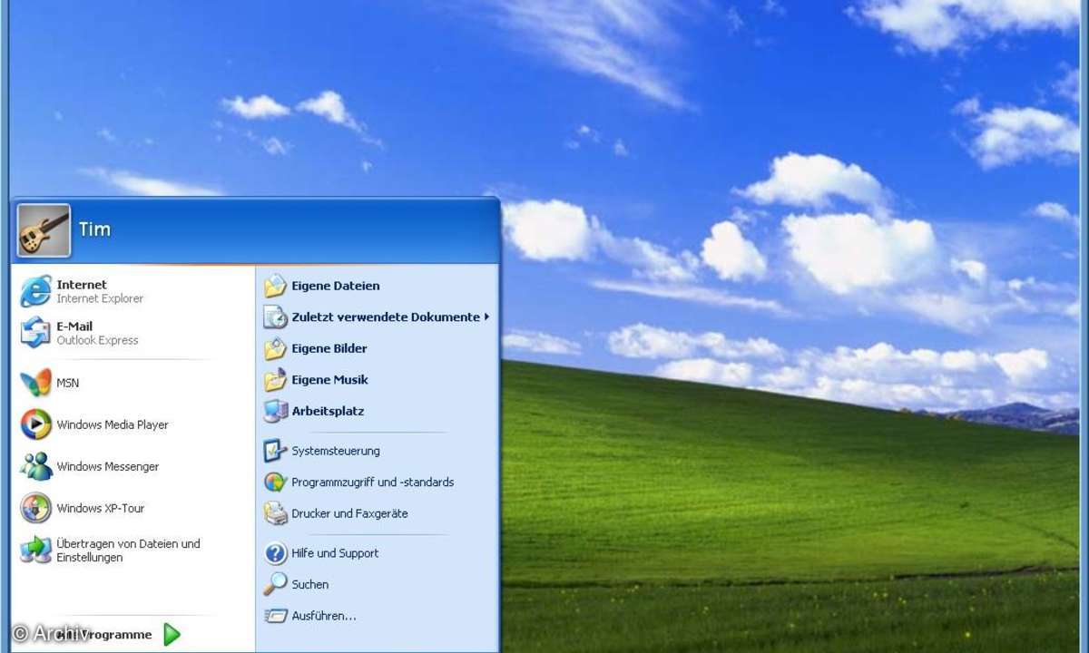Click Drucker und Faxgeräte label
Screen dimensions: 1089x653
(349, 513)
